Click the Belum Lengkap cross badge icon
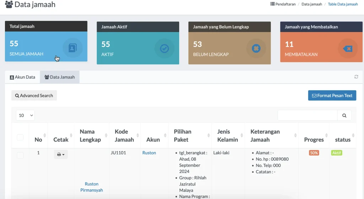Image resolution: width=364 pixels, height=199 pixels. (x=256, y=48)
